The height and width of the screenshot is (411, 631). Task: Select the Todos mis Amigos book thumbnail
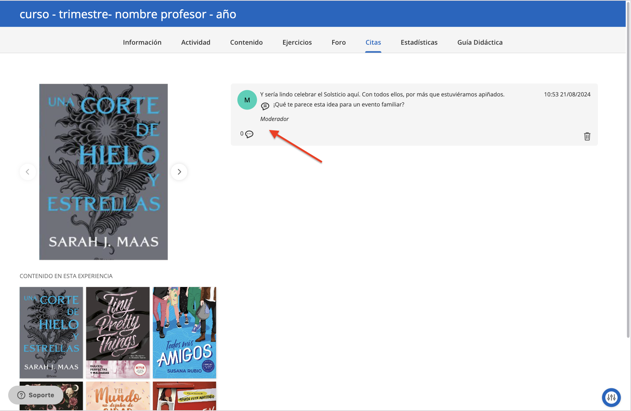185,332
